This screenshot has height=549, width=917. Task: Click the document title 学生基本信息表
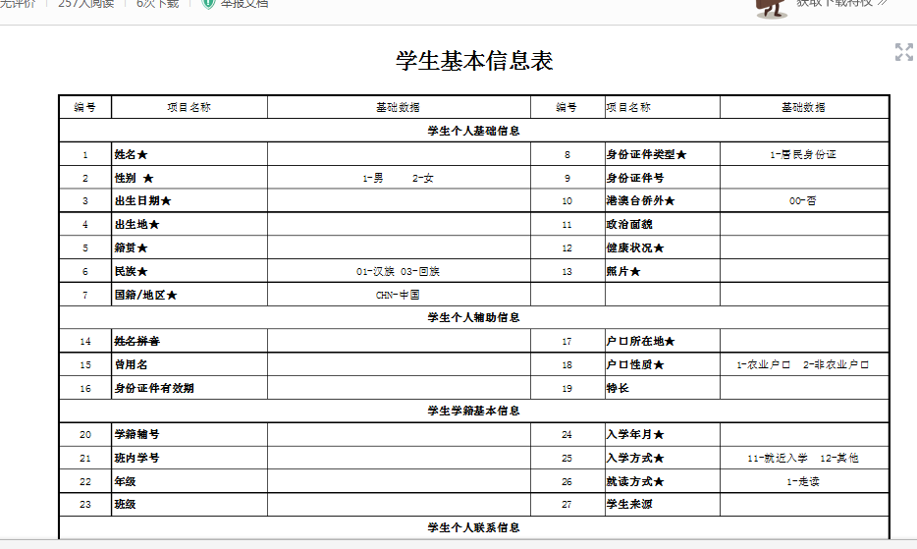(474, 61)
